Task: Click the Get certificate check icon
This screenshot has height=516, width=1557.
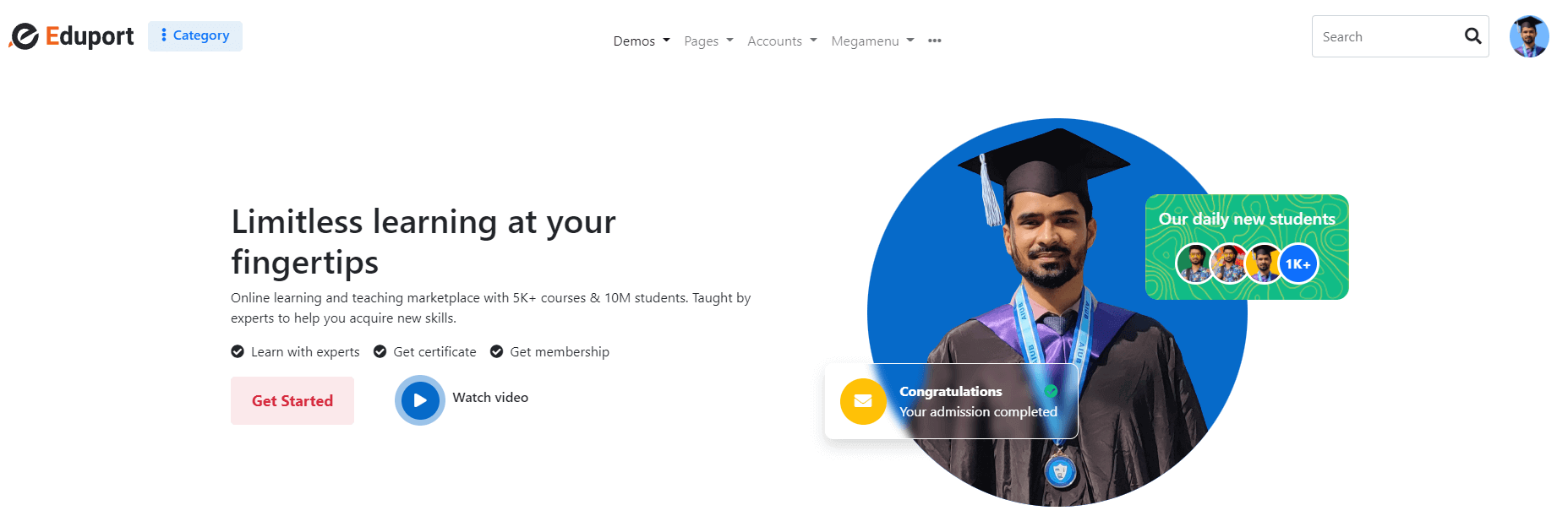Action: click(x=380, y=351)
